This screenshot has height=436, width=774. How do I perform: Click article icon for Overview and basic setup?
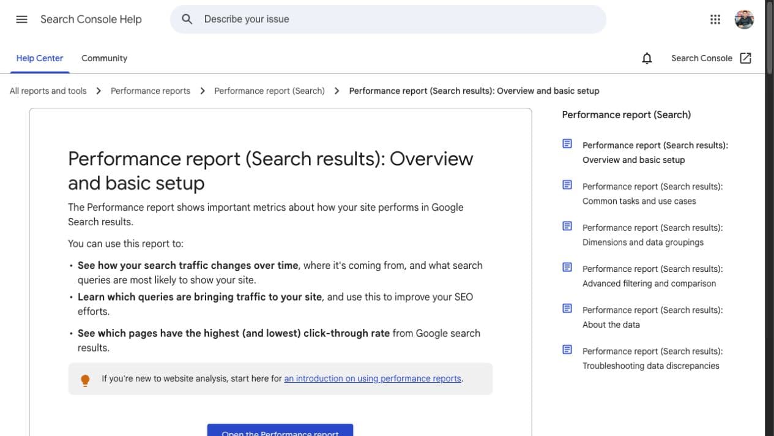click(567, 144)
